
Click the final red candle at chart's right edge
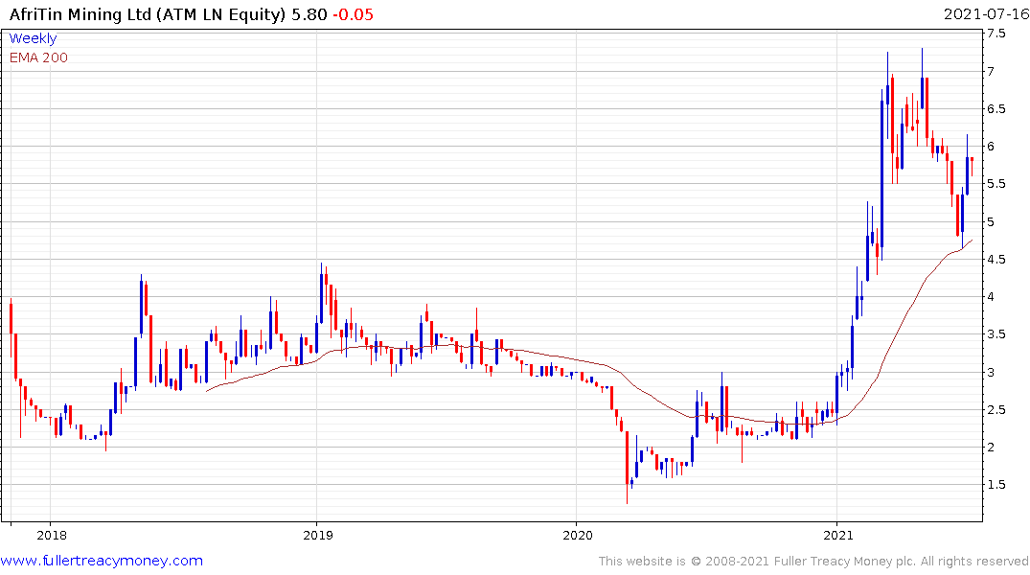click(x=972, y=166)
